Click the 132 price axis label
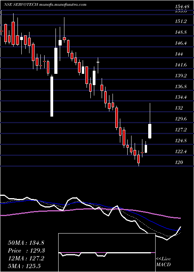Viewport: 194px width, 272px height. click(179, 108)
